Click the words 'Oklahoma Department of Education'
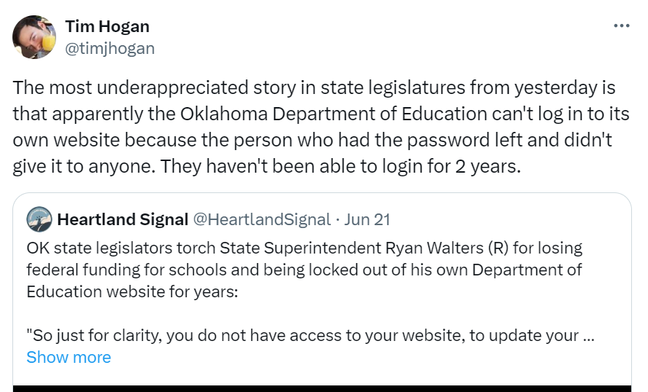The height and width of the screenshot is (392, 648). pos(334,114)
